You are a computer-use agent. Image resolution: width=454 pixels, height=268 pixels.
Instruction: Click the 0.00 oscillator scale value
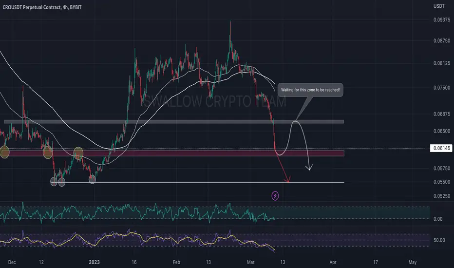[438, 219]
